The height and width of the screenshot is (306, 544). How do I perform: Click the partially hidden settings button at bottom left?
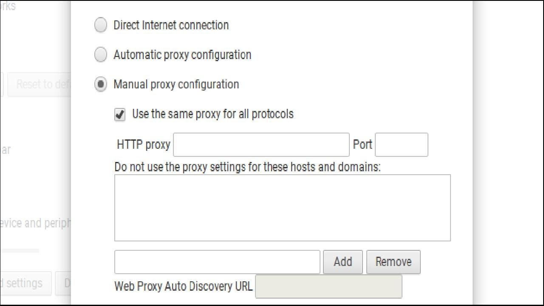(25, 283)
